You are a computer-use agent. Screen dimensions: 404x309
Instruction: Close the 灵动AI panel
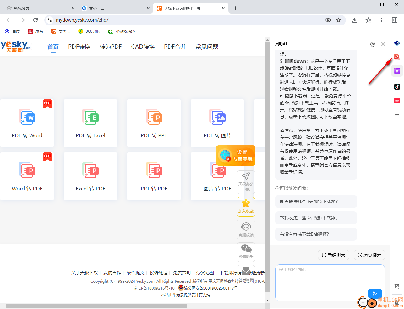pyautogui.click(x=383, y=44)
